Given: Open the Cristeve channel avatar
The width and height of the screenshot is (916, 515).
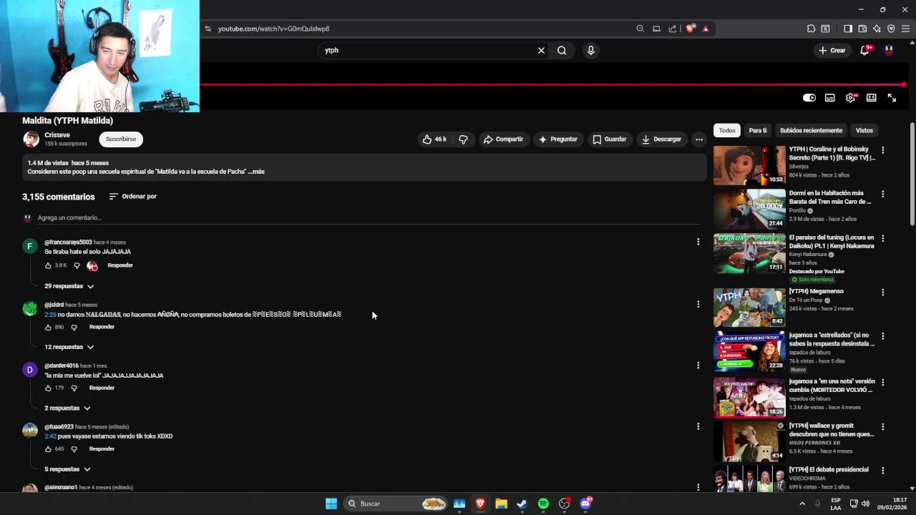Looking at the screenshot, I should click(31, 139).
